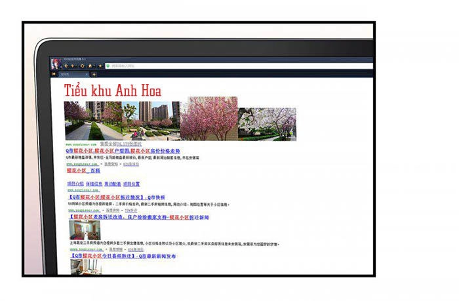Click the browser forward arrow button
The height and width of the screenshot is (301, 459).
pos(73,66)
